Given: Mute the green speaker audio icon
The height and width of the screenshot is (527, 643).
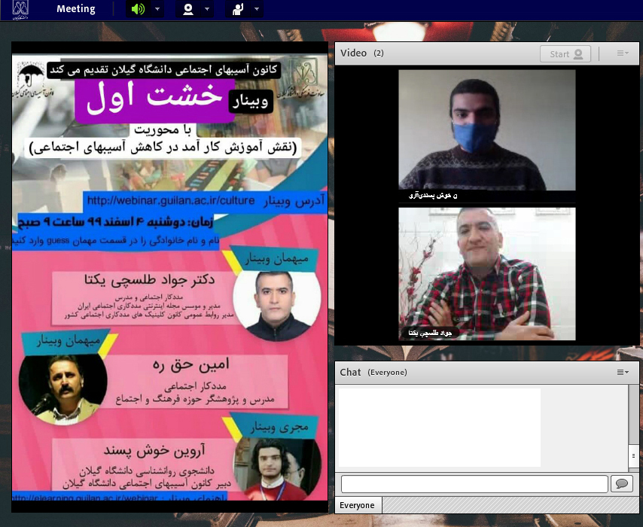Looking at the screenshot, I should 138,10.
